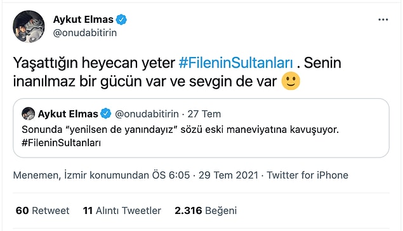
Task: Open the Aykut Elmas display name at top
Action: pos(83,20)
